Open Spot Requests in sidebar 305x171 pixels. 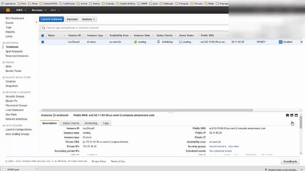click(14, 51)
